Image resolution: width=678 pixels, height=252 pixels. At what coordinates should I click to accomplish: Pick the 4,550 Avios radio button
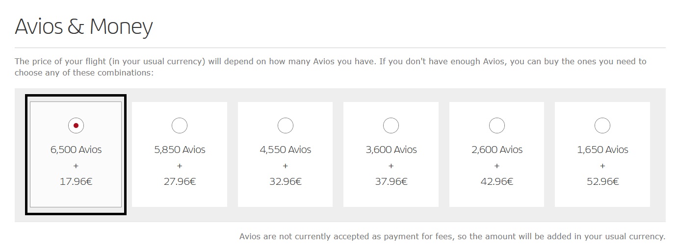[x=286, y=126]
